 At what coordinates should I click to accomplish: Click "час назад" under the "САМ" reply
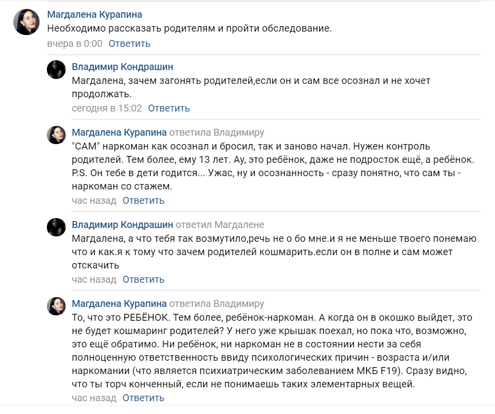(94, 200)
